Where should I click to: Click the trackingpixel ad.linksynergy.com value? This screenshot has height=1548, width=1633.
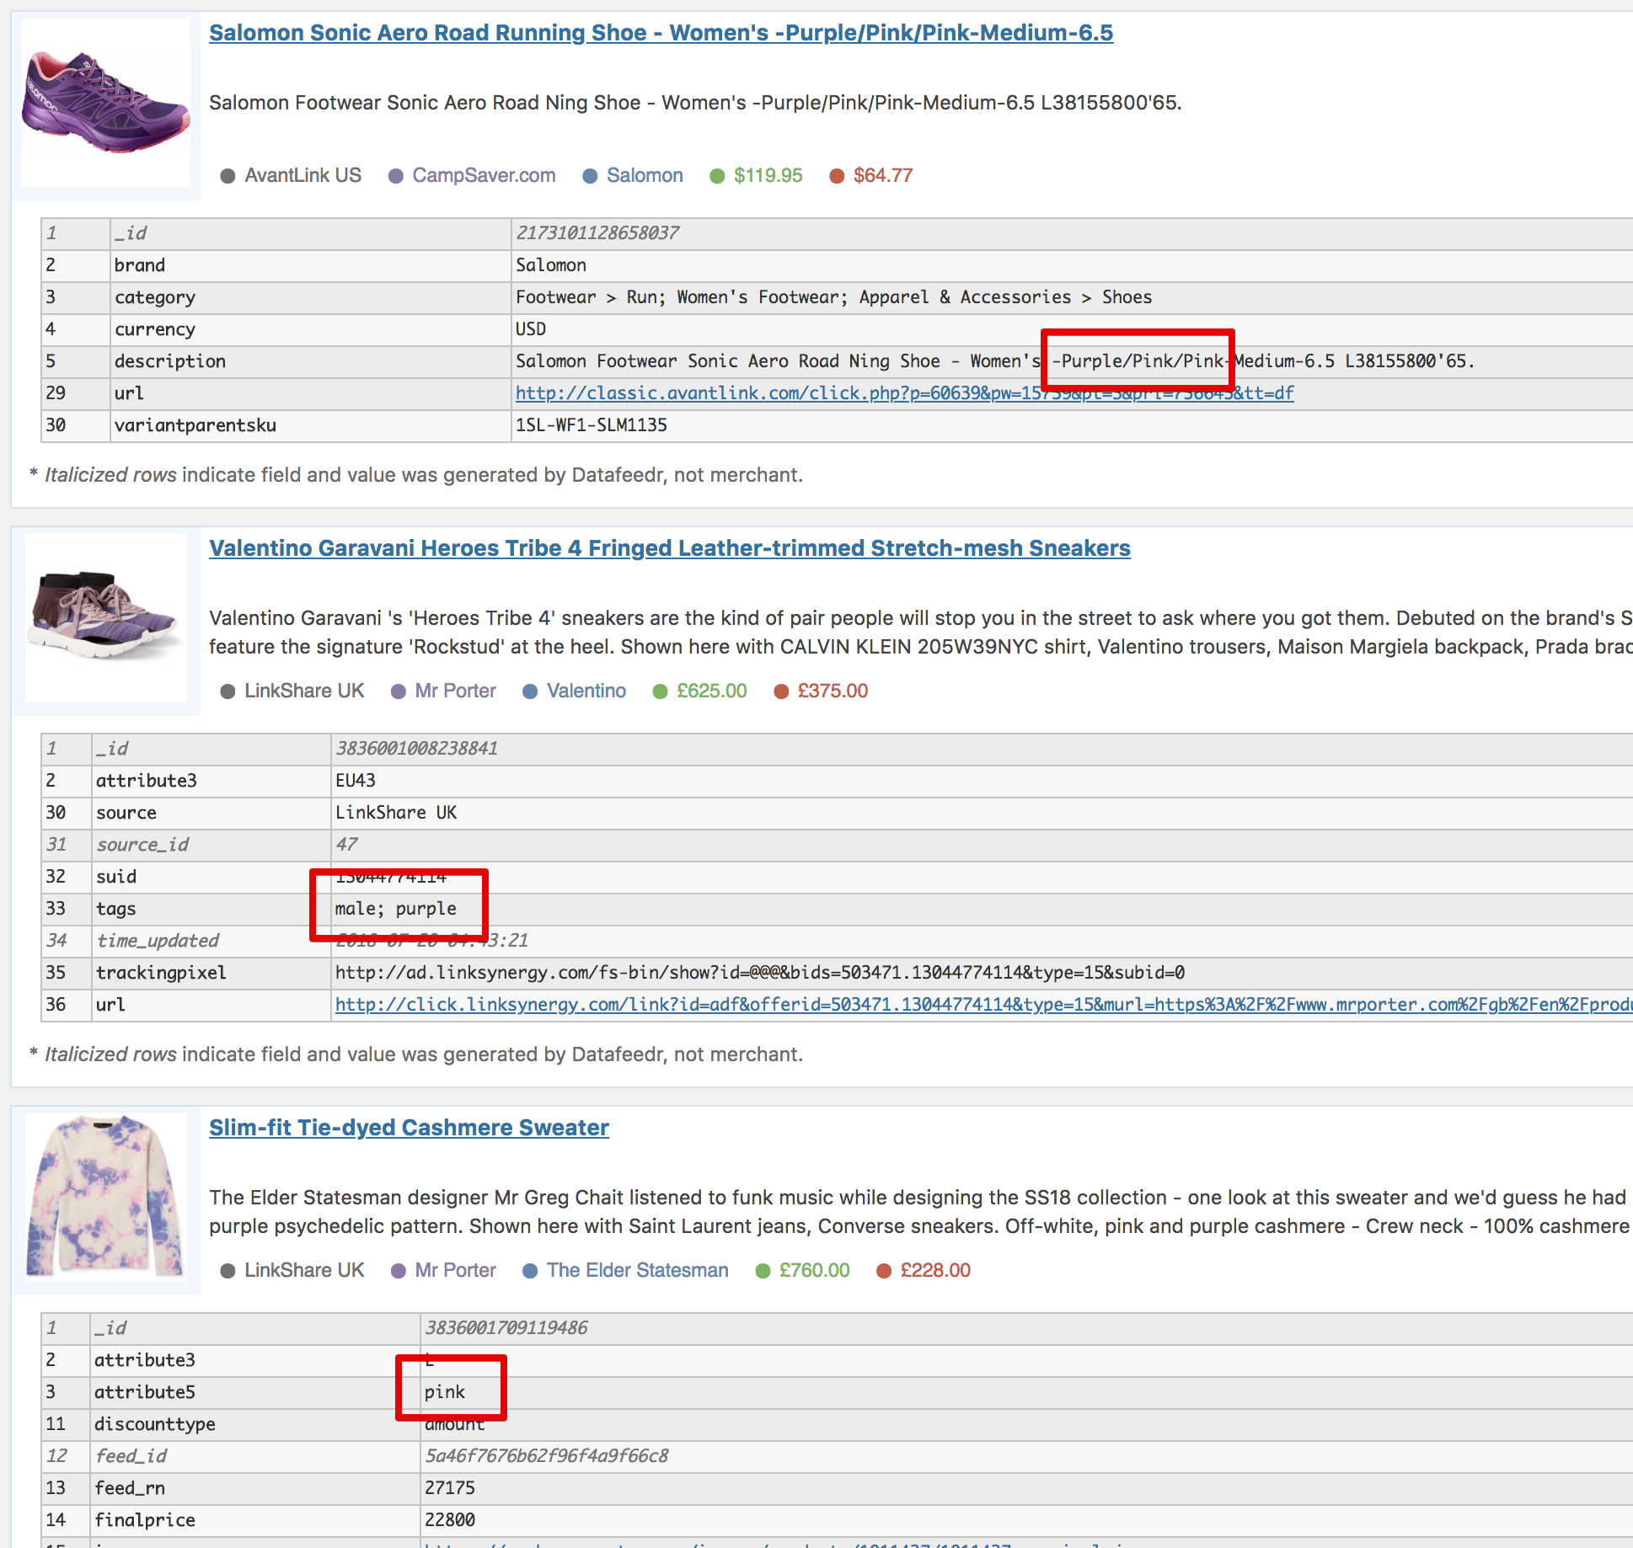click(x=760, y=973)
